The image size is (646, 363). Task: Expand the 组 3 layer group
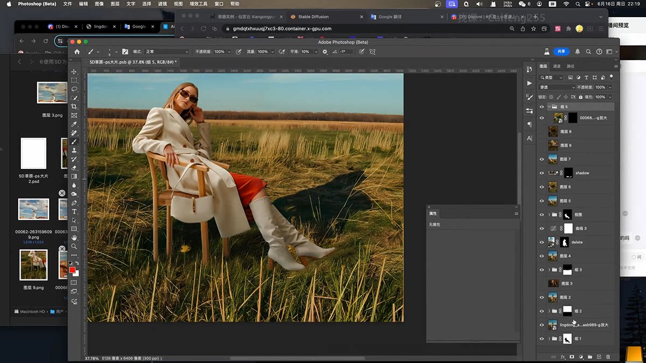pos(549,270)
